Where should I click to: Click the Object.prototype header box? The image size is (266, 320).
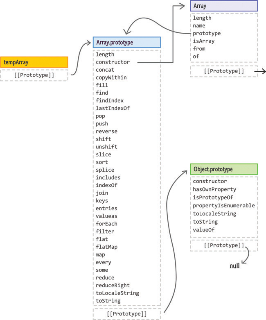tap(224, 169)
